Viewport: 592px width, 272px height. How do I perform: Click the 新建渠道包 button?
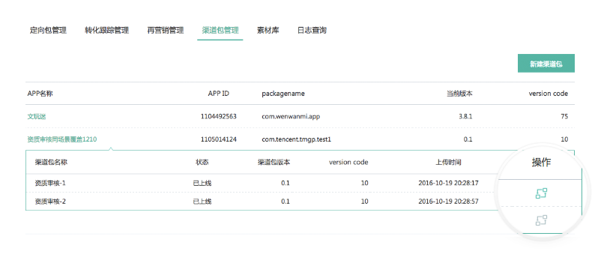click(546, 64)
